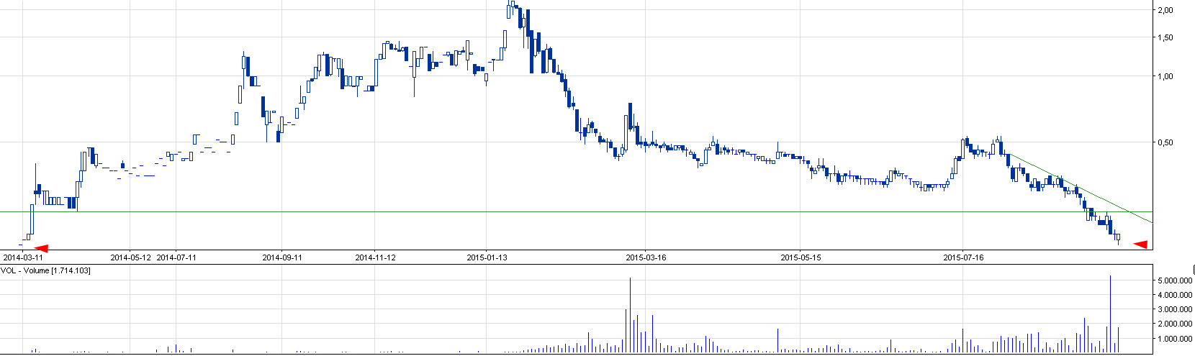This screenshot has height=356, width=1195.
Task: Click the 2015-05-15 date label
Action: tap(801, 257)
